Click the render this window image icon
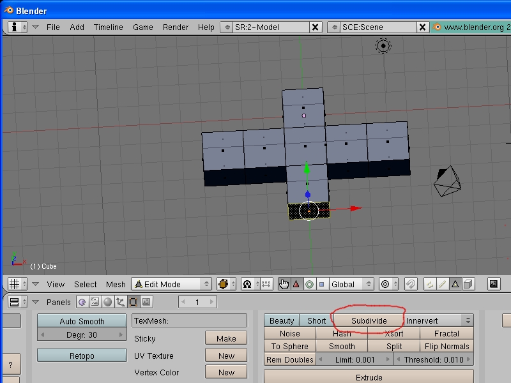Screen dimensions: 511x383 tap(493, 284)
